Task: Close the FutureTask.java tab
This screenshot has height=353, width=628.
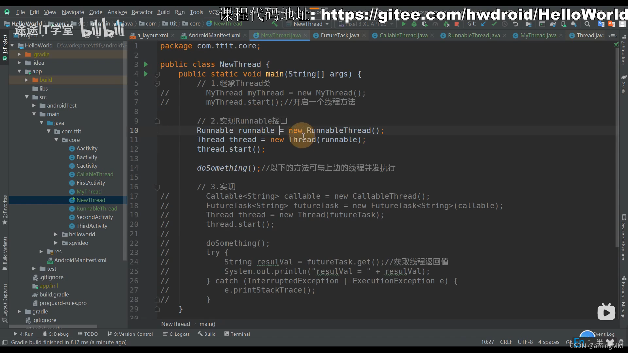Action: [x=364, y=35]
